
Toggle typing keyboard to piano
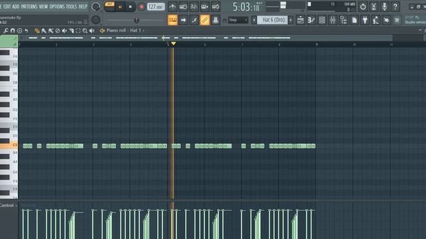[172, 20]
